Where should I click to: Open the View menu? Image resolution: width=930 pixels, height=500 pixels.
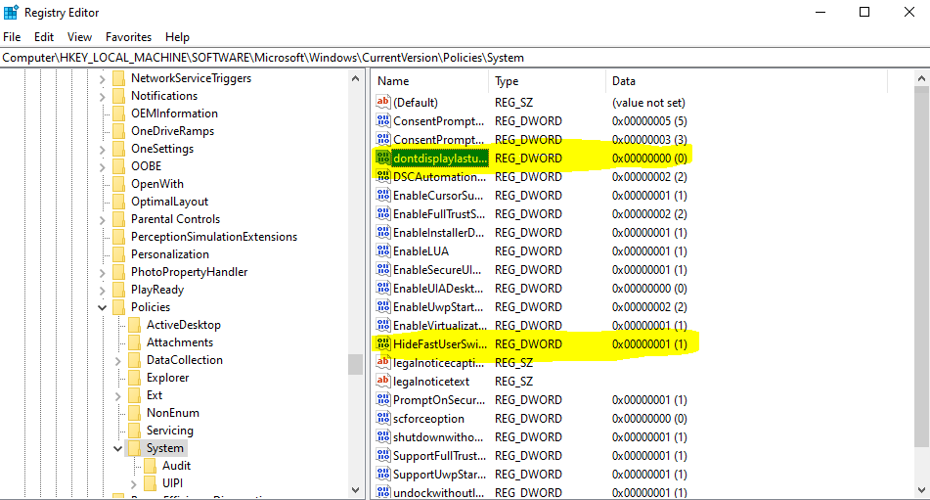[x=79, y=37]
